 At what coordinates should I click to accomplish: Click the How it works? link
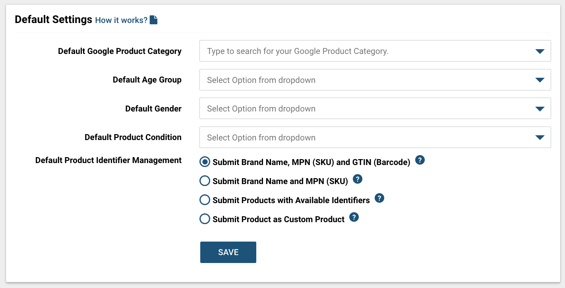121,20
